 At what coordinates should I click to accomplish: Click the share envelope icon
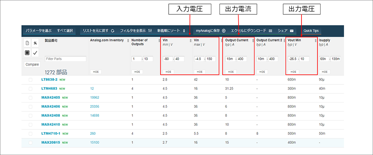click(292, 31)
